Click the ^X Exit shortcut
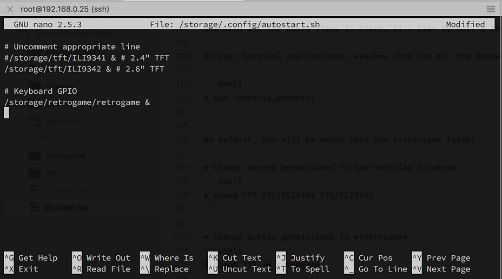Screen dimensions: 502x279 click(21, 269)
